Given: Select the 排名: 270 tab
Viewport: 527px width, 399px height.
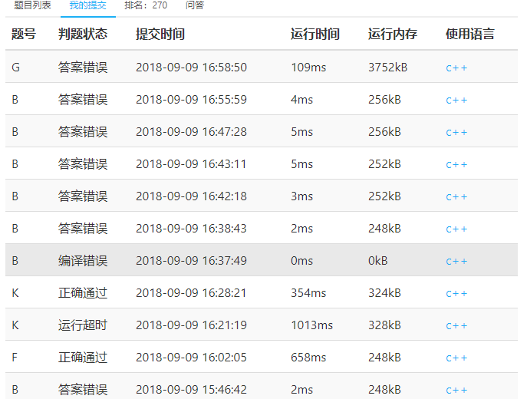Looking at the screenshot, I should (x=146, y=5).
